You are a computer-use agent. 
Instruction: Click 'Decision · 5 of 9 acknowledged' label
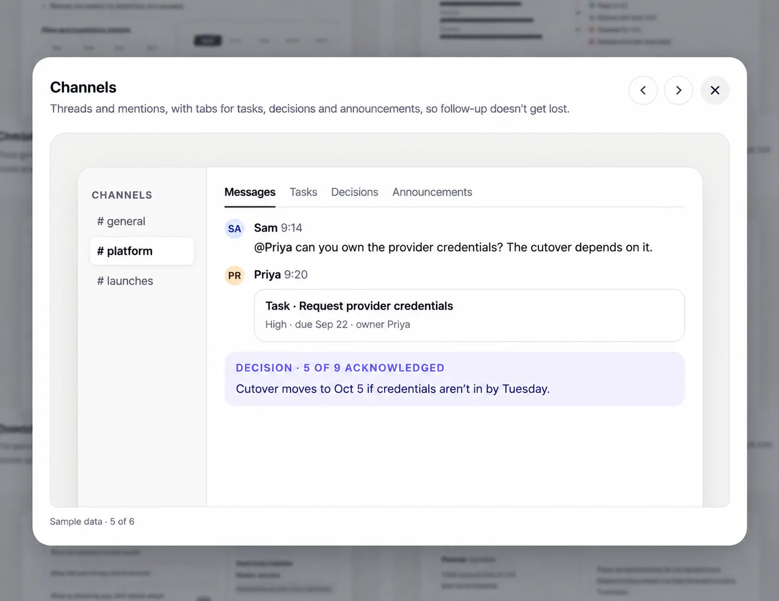340,368
